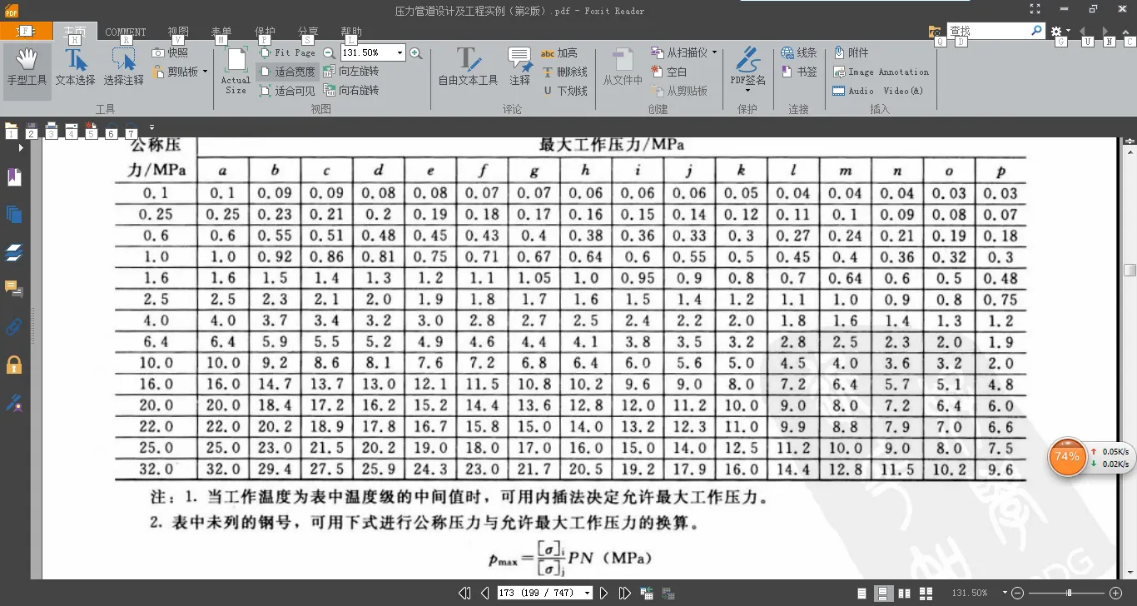Choose the Typewriter tool (自由文本工具)

coord(468,67)
